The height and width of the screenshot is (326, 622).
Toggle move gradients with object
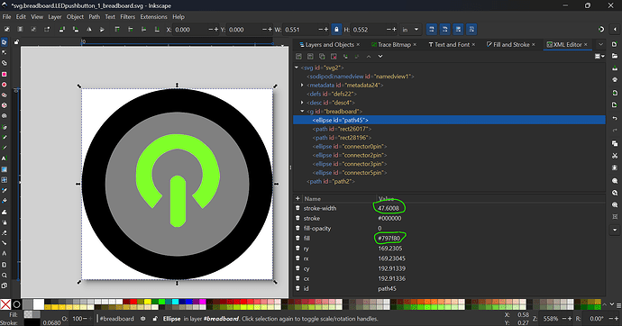coord(458,30)
